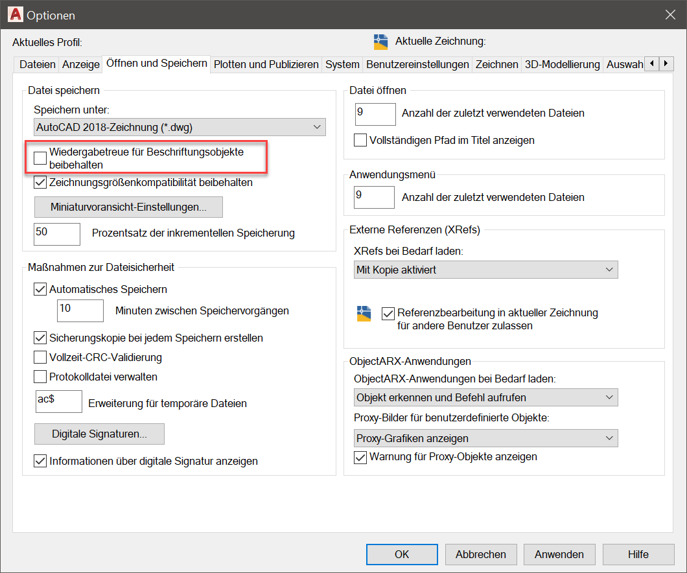Open the Benutzereinstellungen tab
This screenshot has width=687, height=573.
click(417, 64)
